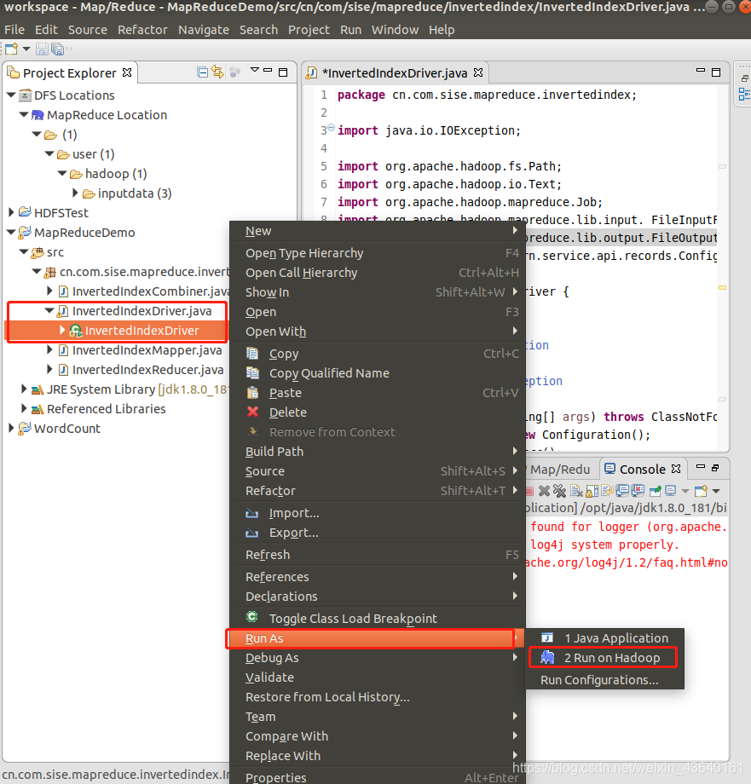Toggle Link with Editor in Project Explorer

point(217,72)
